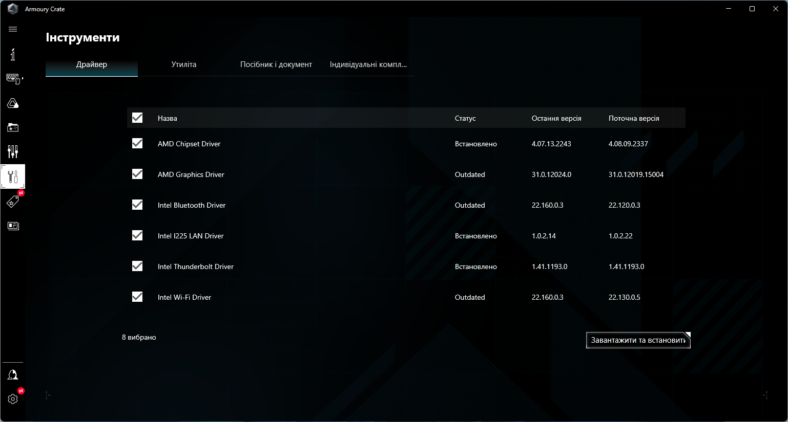Click current version 22.130.0.5

(625, 297)
